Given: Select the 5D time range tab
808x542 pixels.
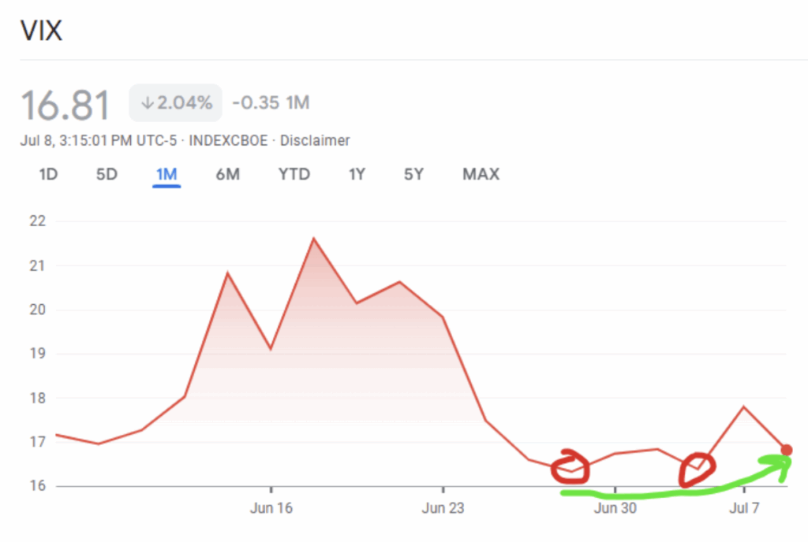Looking at the screenshot, I should coord(107,174).
